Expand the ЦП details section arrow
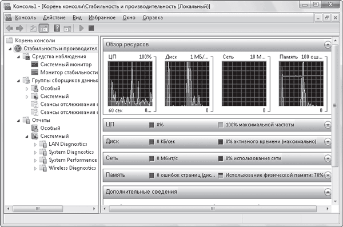Screen dimensions: 343x227 328,125
